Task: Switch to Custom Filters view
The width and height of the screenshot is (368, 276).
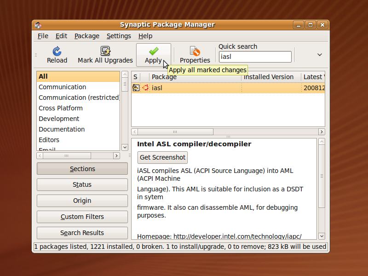Action: point(82,217)
